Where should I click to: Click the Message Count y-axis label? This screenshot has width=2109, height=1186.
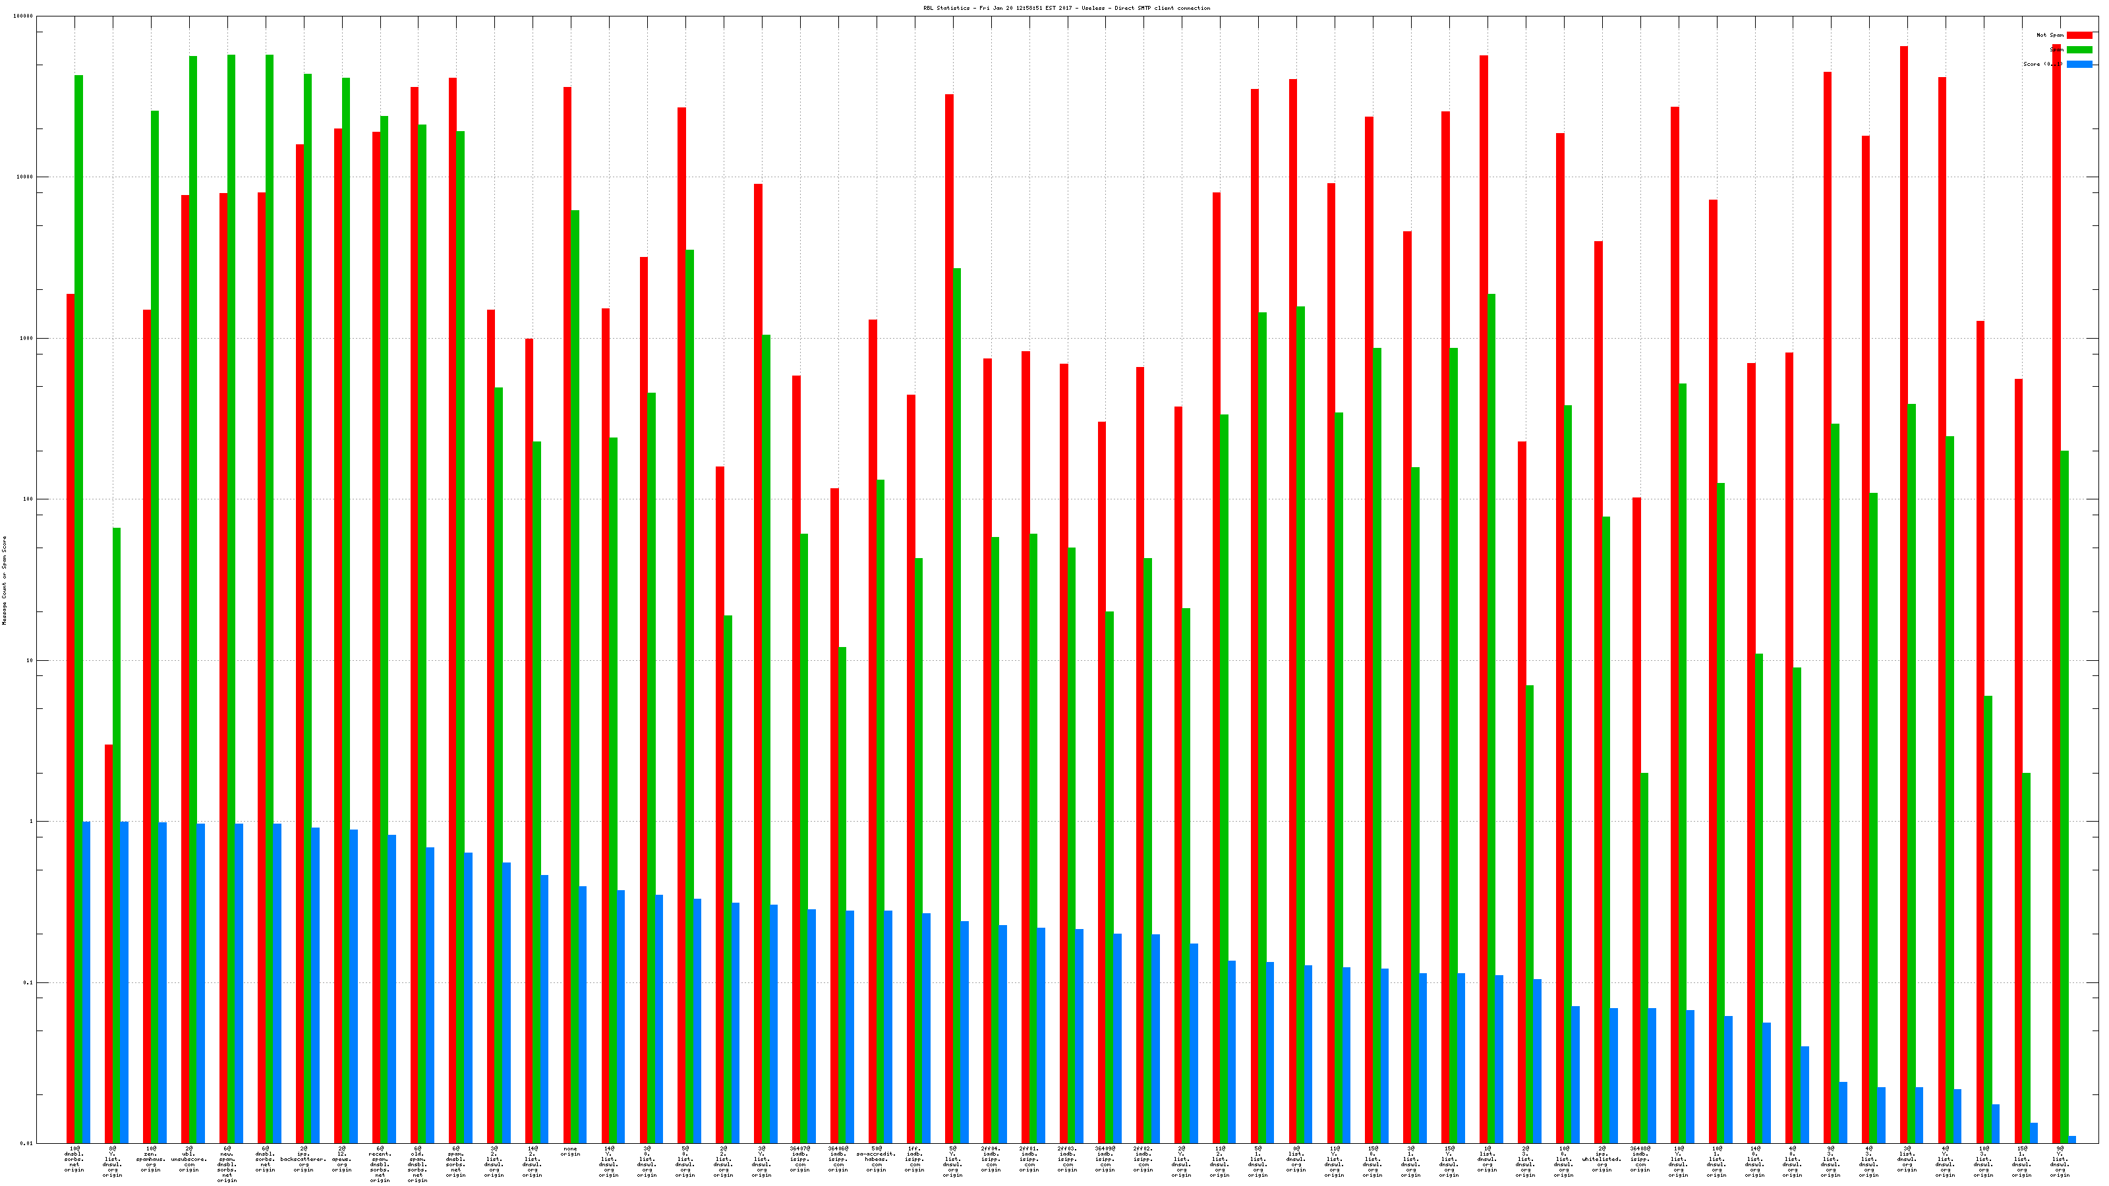4,580
